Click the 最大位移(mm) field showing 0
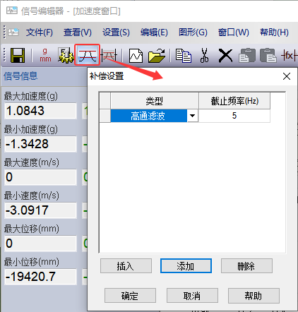298x312 pixels. tap(40, 244)
